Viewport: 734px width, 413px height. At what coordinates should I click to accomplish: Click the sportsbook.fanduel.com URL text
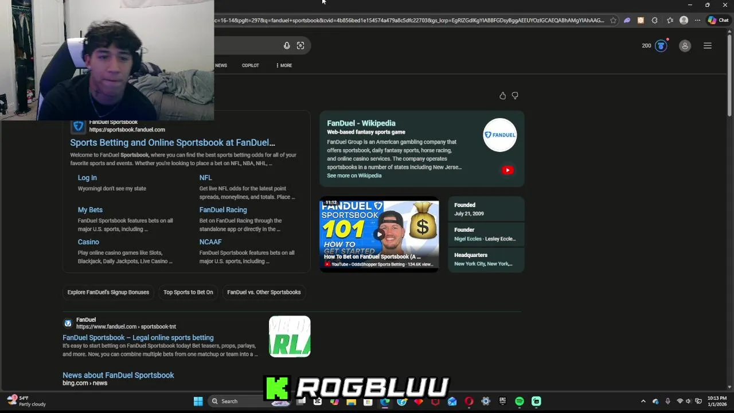click(127, 130)
